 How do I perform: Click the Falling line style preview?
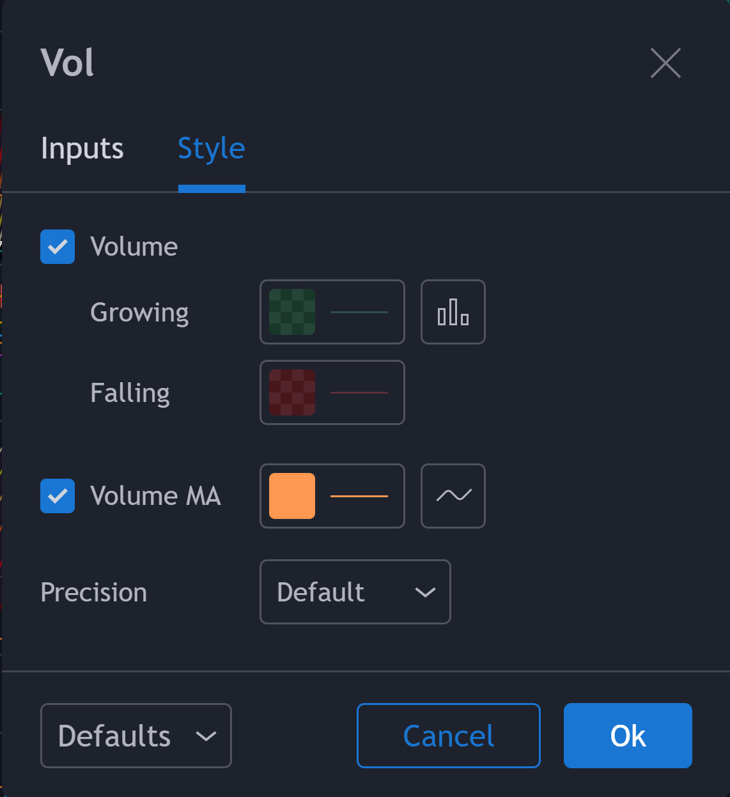point(359,392)
